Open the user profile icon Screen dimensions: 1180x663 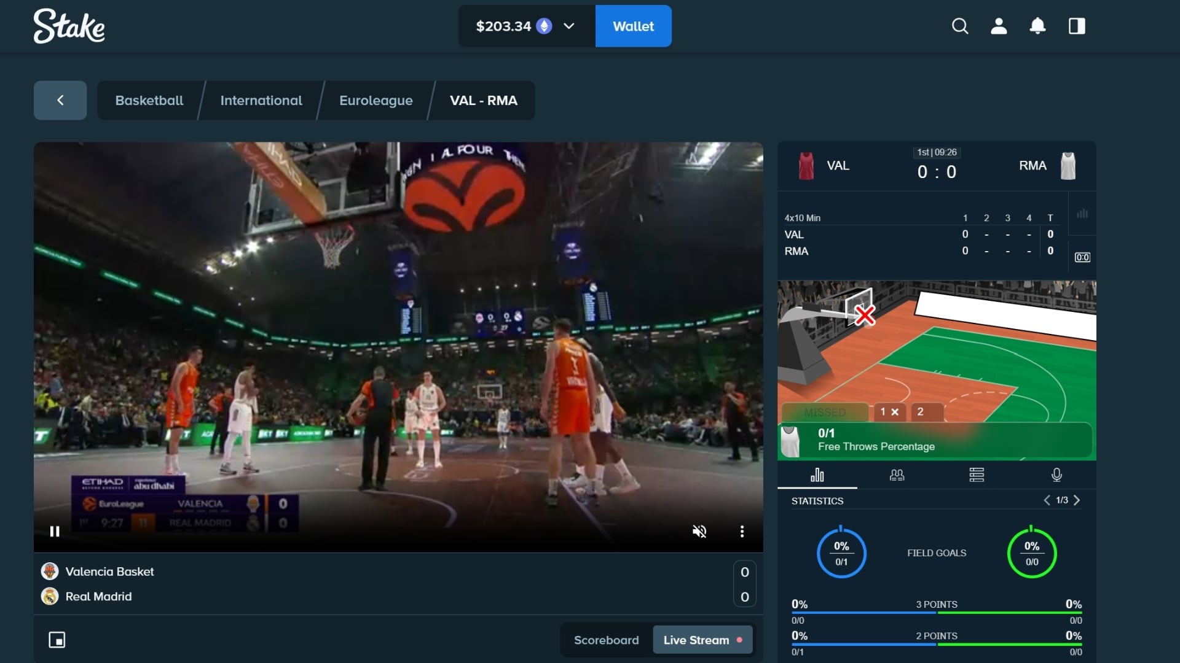(999, 26)
